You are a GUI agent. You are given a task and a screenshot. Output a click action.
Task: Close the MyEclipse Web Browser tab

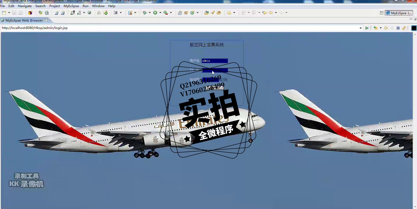click(x=46, y=20)
